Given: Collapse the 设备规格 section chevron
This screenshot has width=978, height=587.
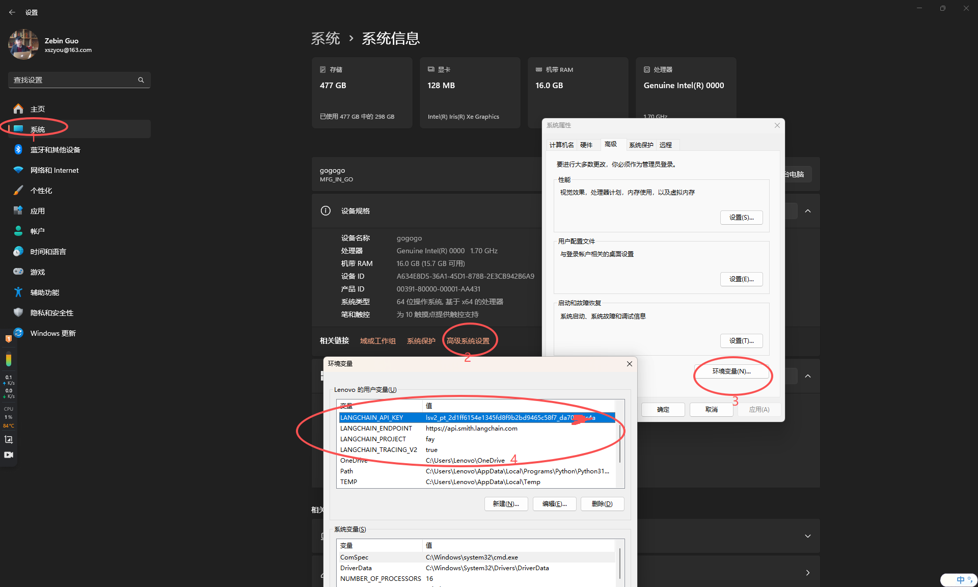Looking at the screenshot, I should (x=808, y=211).
